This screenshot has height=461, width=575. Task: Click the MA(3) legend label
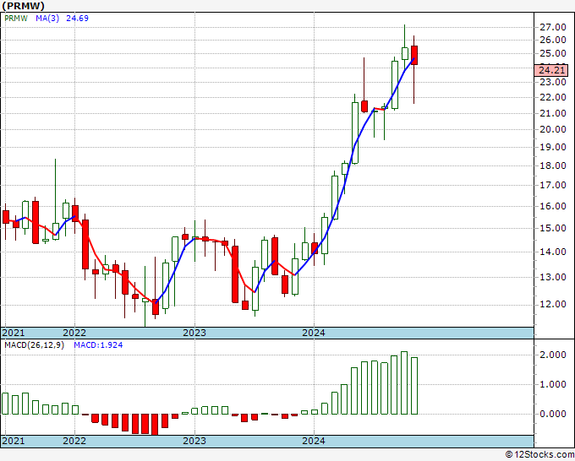click(47, 19)
